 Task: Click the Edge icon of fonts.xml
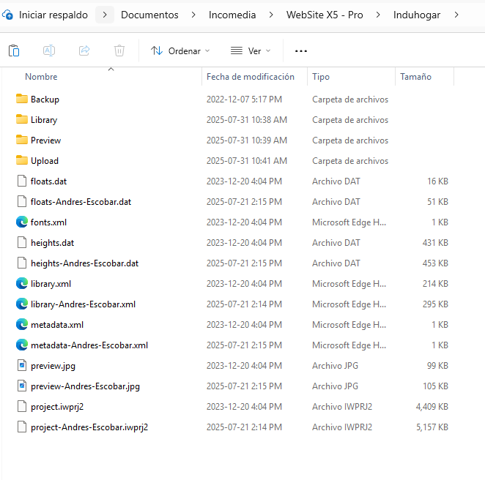[x=22, y=222]
